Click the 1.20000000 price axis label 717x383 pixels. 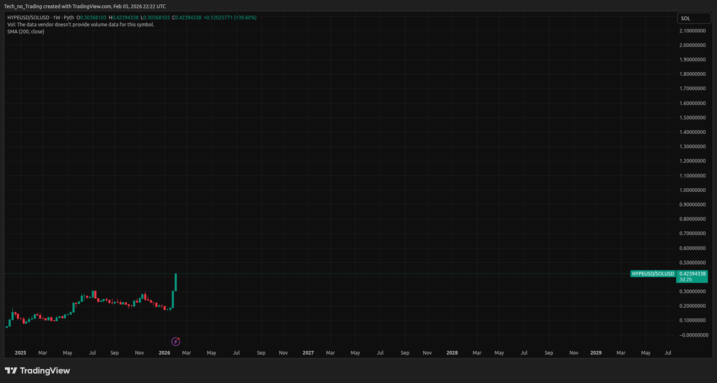[x=694, y=161]
